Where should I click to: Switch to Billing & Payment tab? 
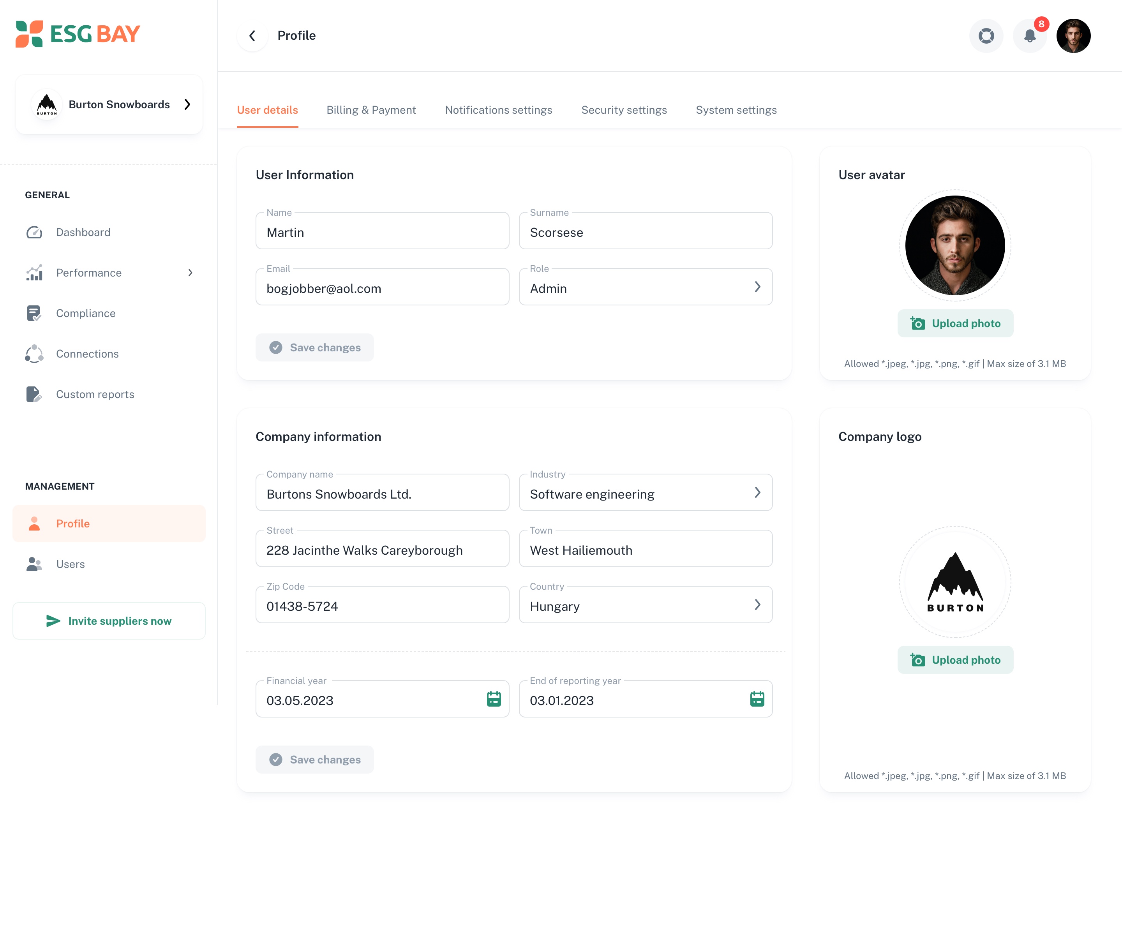(x=371, y=110)
